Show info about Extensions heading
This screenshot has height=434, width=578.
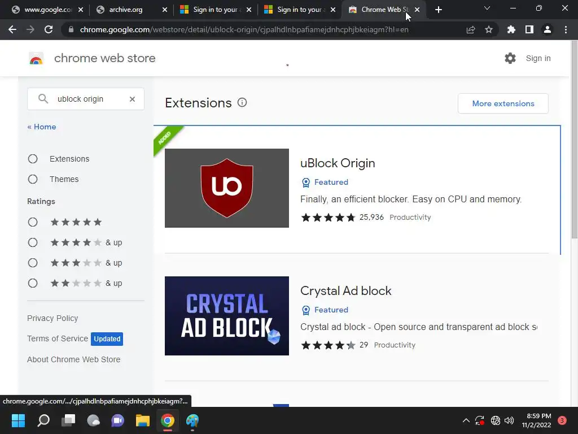tap(242, 103)
